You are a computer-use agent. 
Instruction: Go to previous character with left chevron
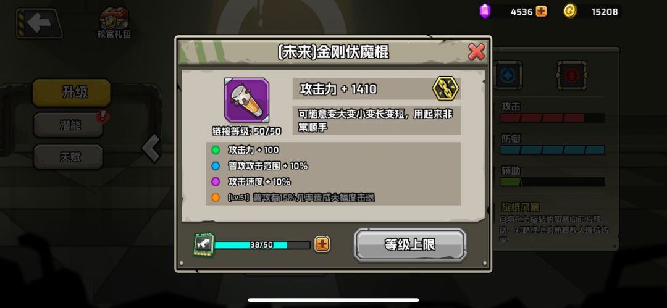[x=151, y=148]
